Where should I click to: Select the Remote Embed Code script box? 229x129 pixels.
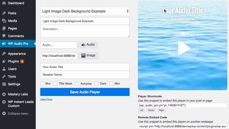coord(182,126)
